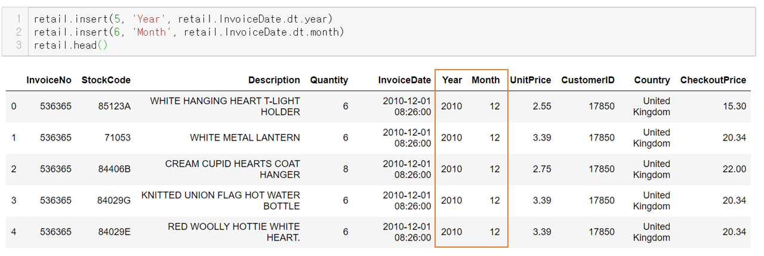Click unit price 3.39 in the RED WOOLLY HOTTIE row

tap(542, 232)
